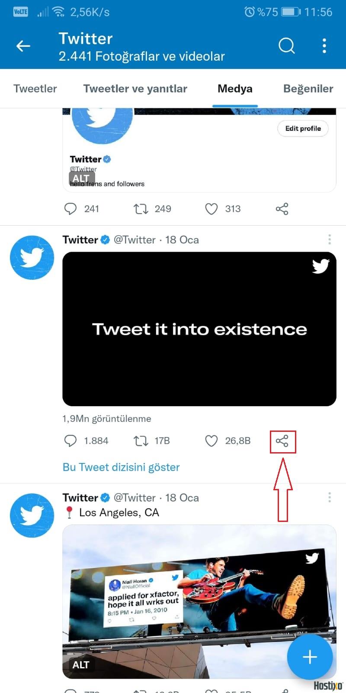This screenshot has height=693, width=346.
Task: Tap the retweet icon showing 17B retweets
Action: coord(140,440)
